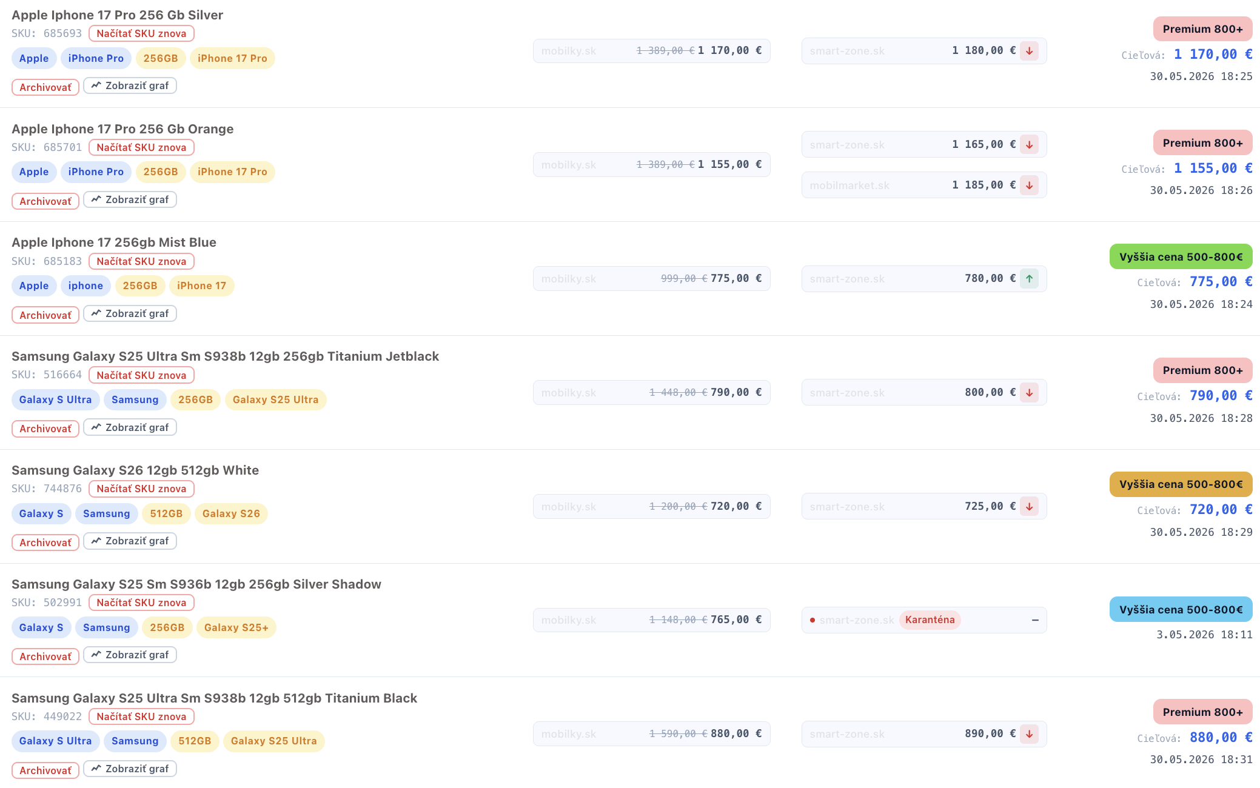The width and height of the screenshot is (1260, 788).
Task: Click green Vyššia cena 500-800€ badge
Action: pyautogui.click(x=1181, y=257)
